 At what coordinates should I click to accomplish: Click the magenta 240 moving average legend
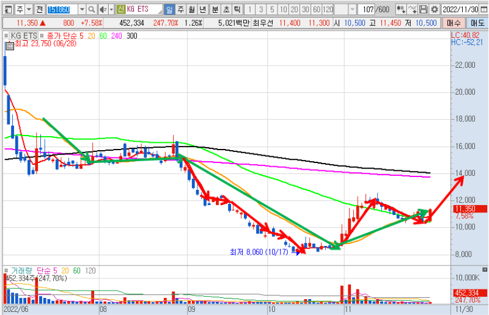117,36
